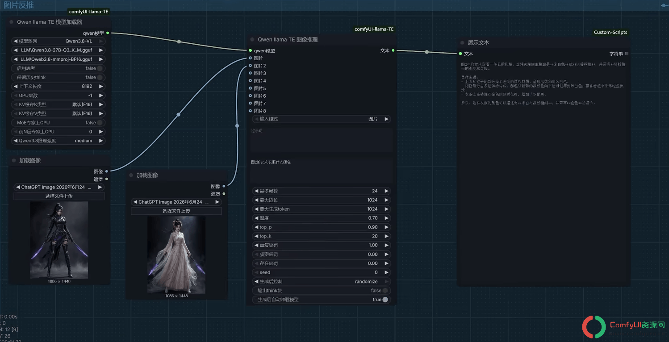
Task: Click the white-dress woman image preview
Action: 176,255
